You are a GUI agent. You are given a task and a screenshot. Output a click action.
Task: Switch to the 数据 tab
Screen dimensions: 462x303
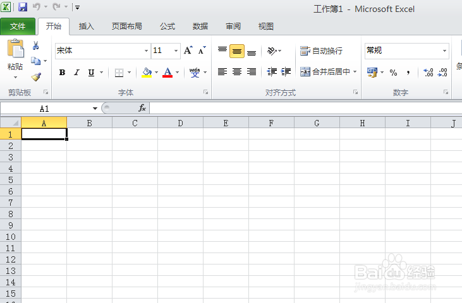tap(200, 27)
